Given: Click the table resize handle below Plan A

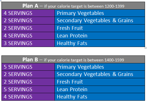Looking at the screenshot, I should 146,48.
